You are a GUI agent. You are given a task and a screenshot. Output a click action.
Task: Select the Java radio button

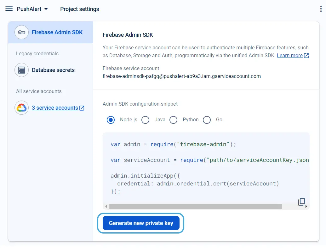point(145,120)
